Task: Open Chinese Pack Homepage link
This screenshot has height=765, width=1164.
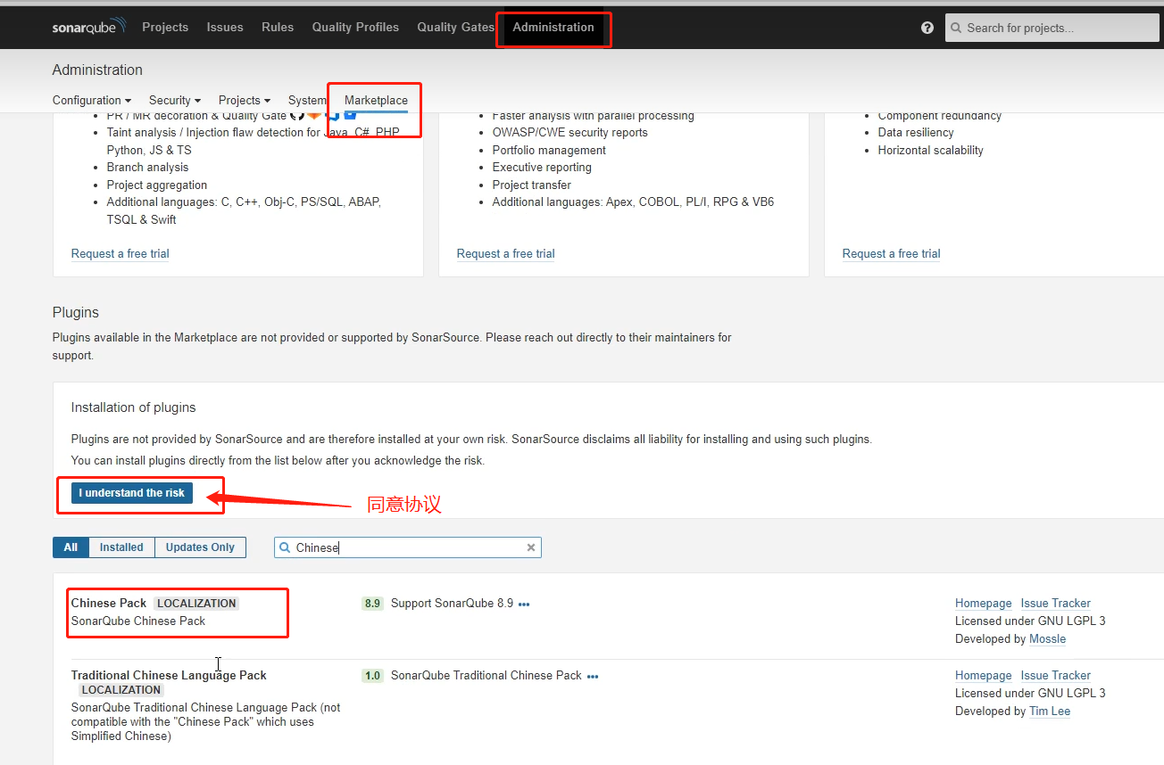Action: tap(984, 604)
